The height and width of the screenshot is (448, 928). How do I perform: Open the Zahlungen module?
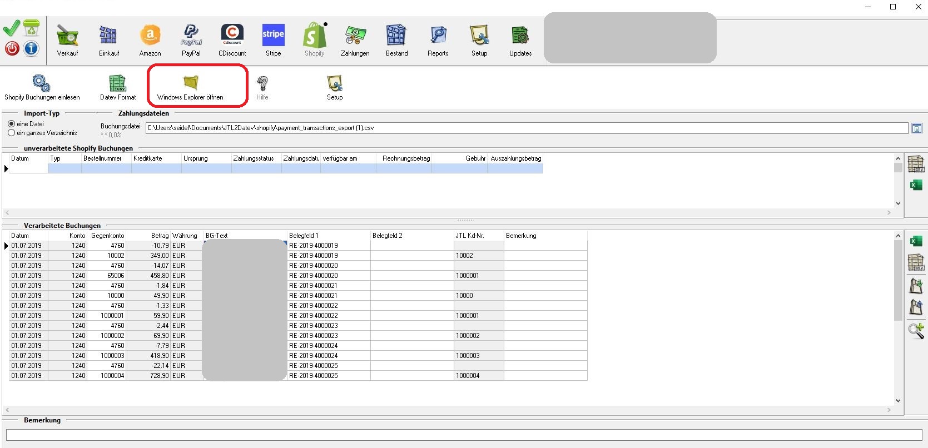pyautogui.click(x=355, y=40)
